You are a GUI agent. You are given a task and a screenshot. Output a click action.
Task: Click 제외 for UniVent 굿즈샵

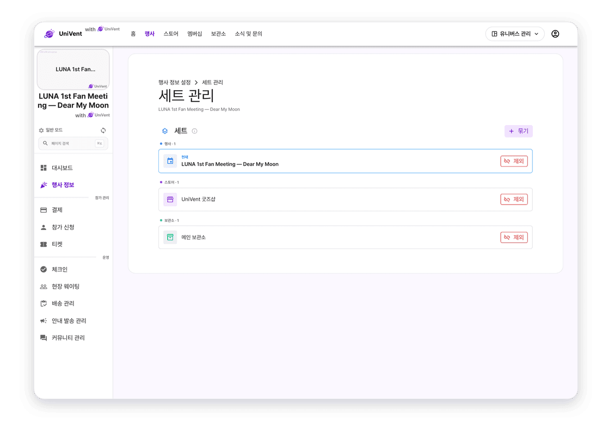(514, 200)
